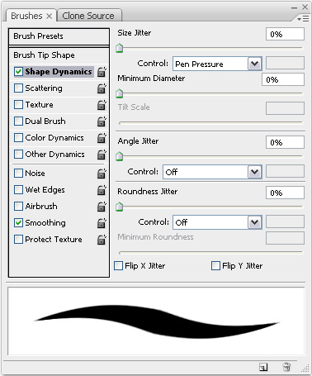
Task: Enable the Other Dynamics checkbox
Action: point(18,155)
